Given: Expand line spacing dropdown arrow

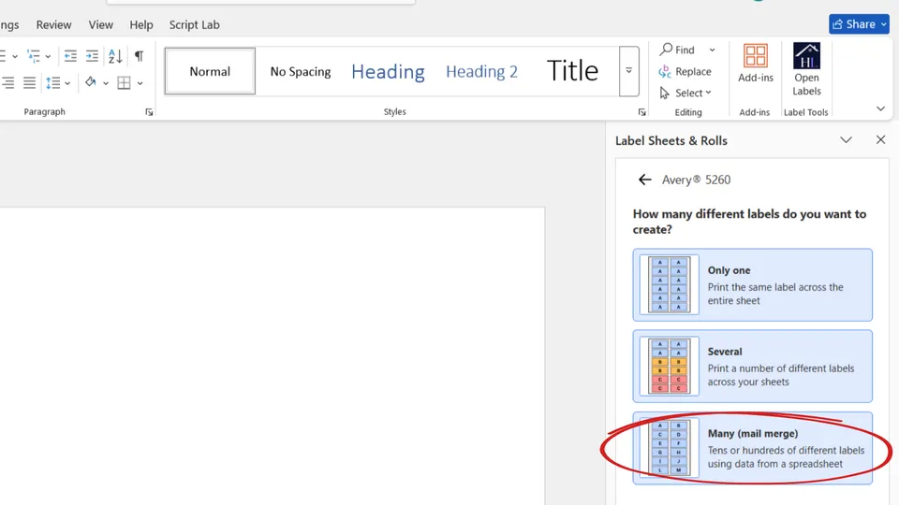Looking at the screenshot, I should click(67, 83).
